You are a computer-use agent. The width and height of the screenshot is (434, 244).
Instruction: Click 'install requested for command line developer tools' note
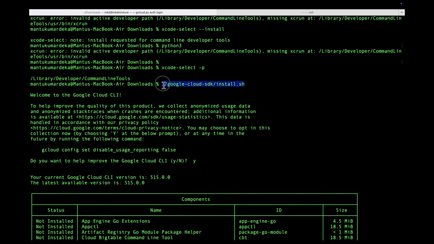pyautogui.click(x=159, y=40)
